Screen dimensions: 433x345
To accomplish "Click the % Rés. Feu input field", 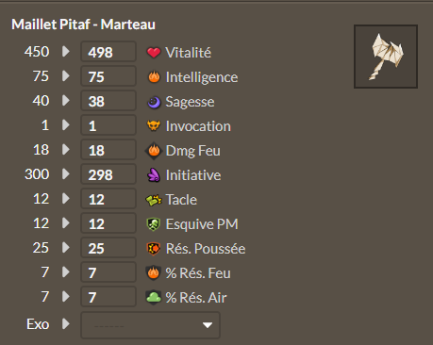I will click(x=108, y=272).
